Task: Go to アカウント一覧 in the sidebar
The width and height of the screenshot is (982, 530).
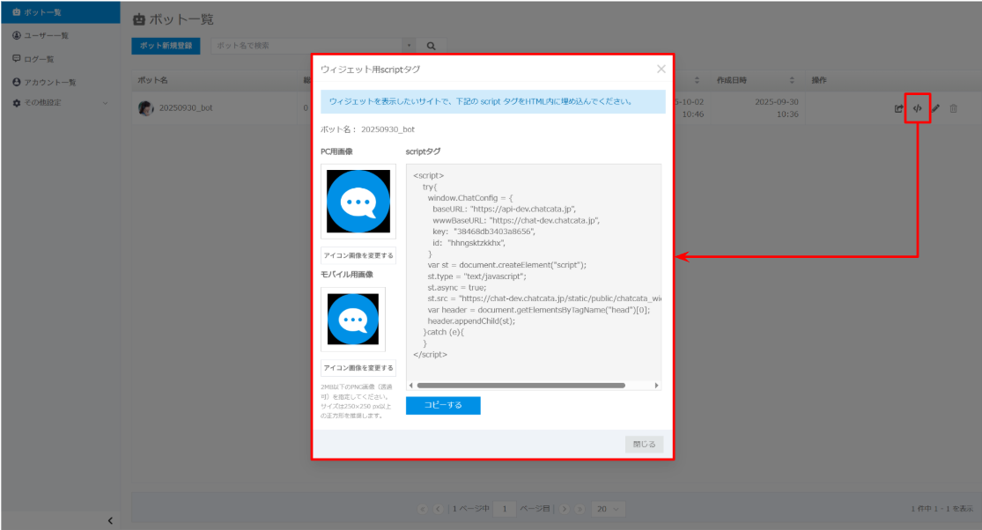Action: coord(50,82)
